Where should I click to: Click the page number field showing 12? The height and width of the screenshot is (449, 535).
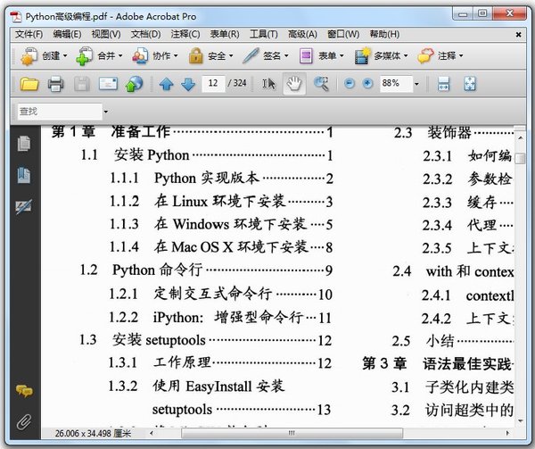click(213, 83)
